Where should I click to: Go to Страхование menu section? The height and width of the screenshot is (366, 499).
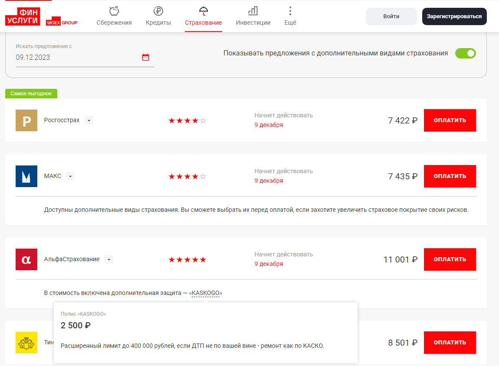(204, 23)
